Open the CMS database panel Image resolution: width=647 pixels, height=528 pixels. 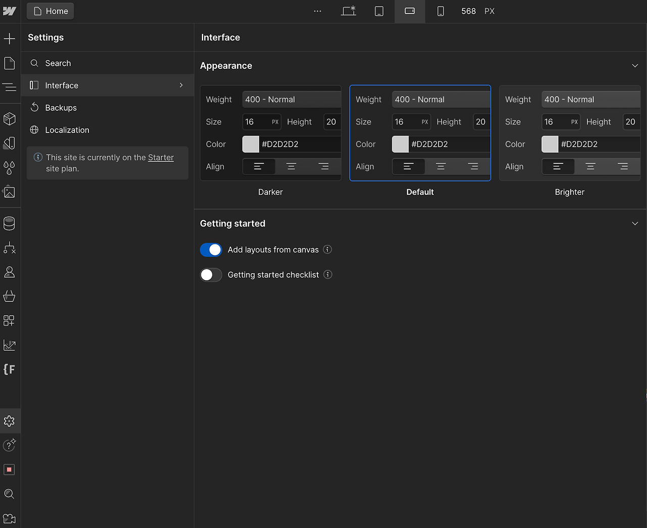(10, 223)
